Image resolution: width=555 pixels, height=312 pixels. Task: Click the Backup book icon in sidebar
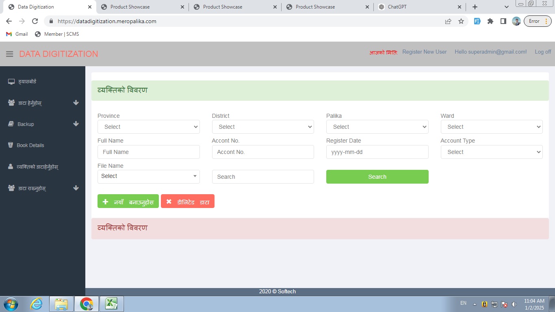click(11, 124)
